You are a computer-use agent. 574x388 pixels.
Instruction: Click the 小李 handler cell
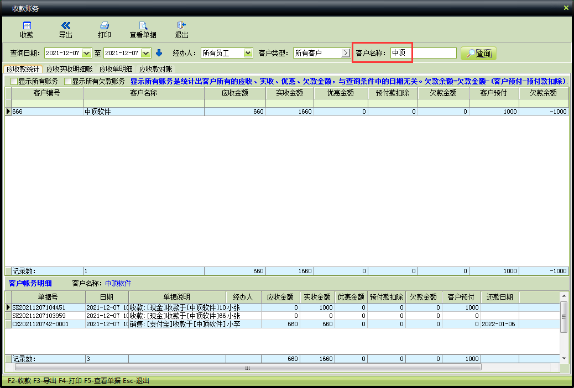[243, 324]
